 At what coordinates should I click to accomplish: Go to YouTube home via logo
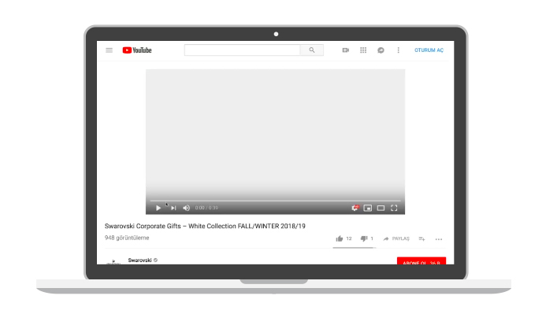(137, 50)
